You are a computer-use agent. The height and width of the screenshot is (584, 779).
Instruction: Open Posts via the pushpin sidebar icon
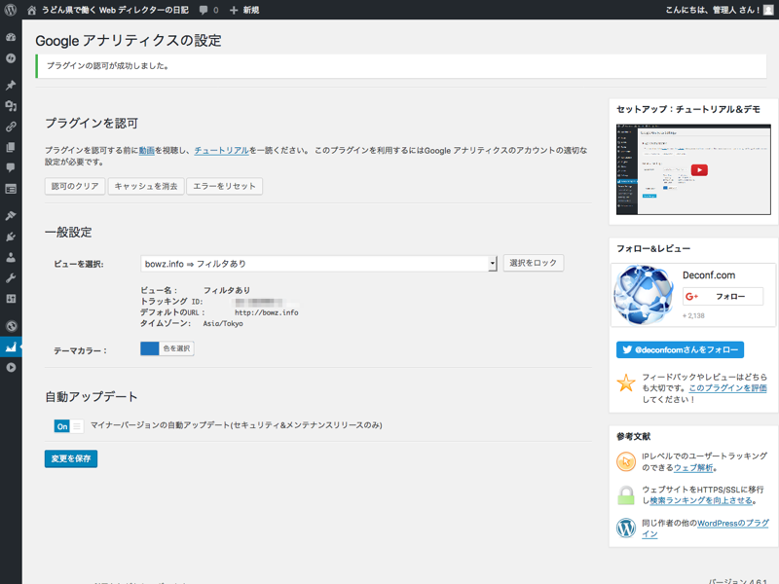tap(11, 85)
